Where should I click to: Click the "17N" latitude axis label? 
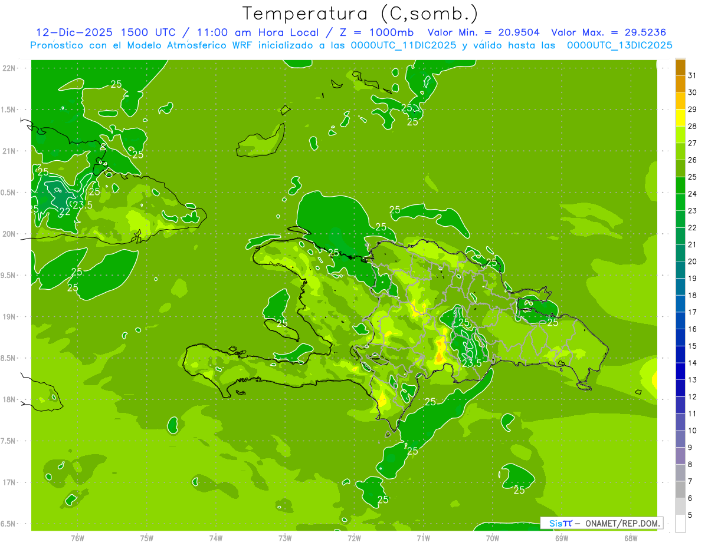click(x=9, y=482)
